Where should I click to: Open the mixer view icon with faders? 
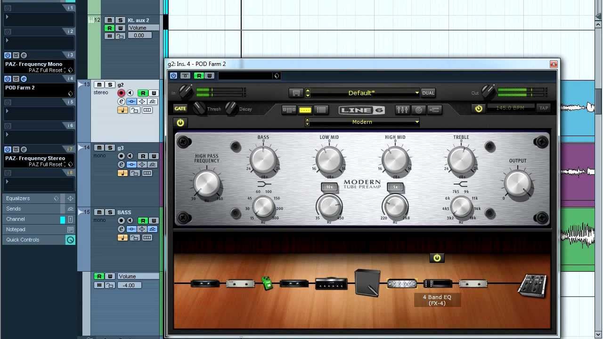(x=402, y=110)
